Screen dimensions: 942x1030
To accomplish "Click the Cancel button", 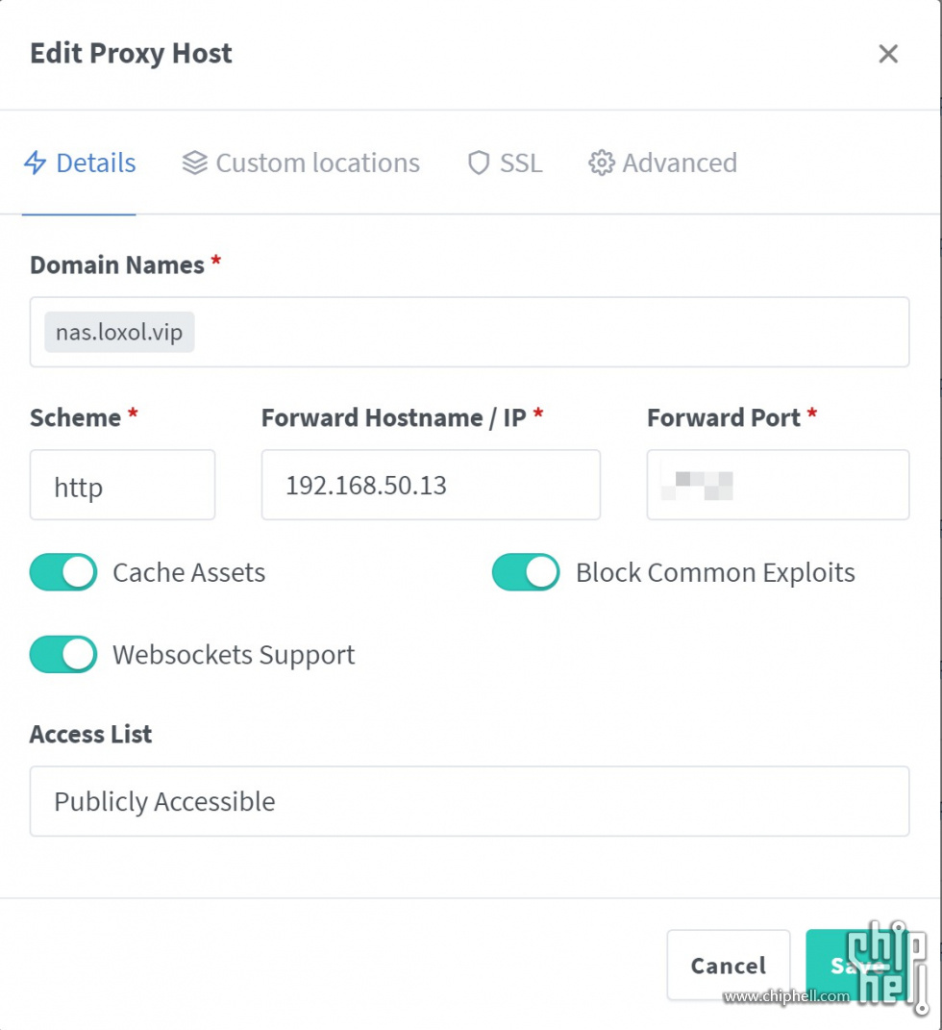I will click(x=729, y=965).
